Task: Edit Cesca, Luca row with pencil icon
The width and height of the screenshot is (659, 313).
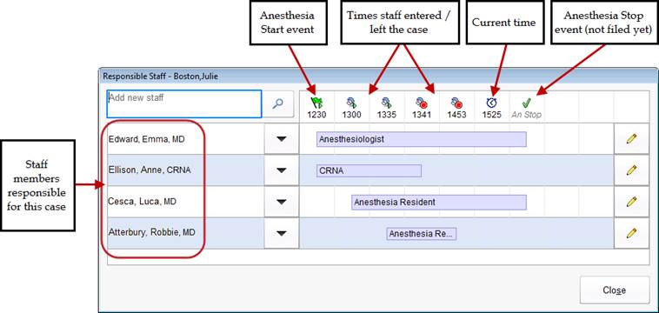Action: pyautogui.click(x=631, y=202)
